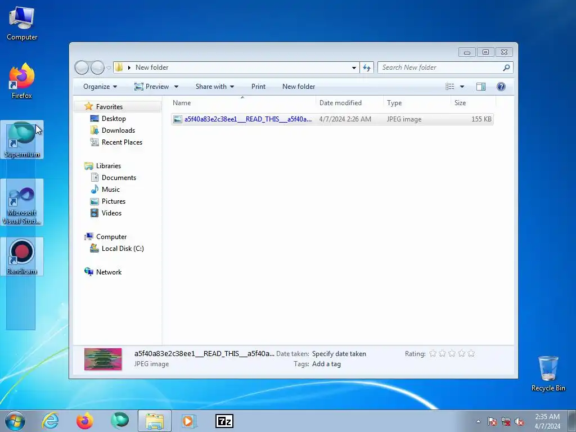Viewport: 576px width, 432px height.
Task: Launch Supermium from the taskbar
Action: click(120, 421)
